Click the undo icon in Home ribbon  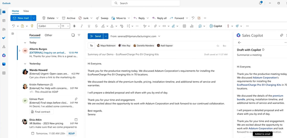tap(193, 18)
